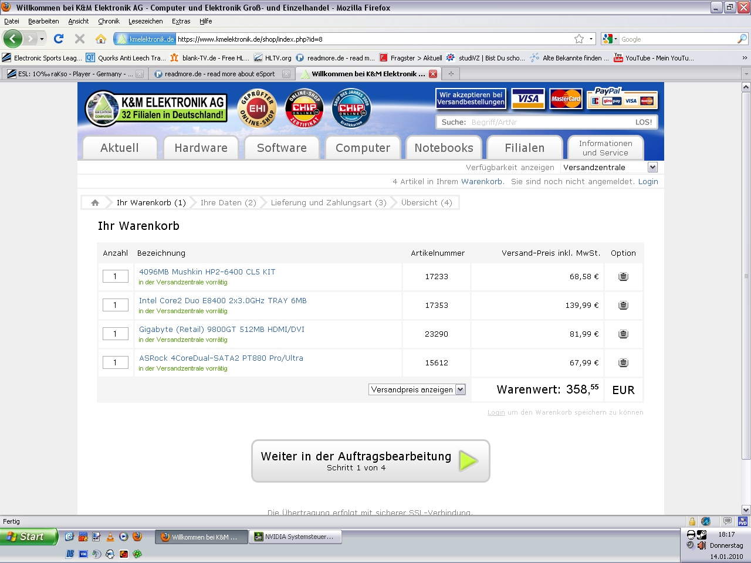Open the Gigabyte (Retail) 9800GT product link
751x563 pixels.
tap(222, 329)
